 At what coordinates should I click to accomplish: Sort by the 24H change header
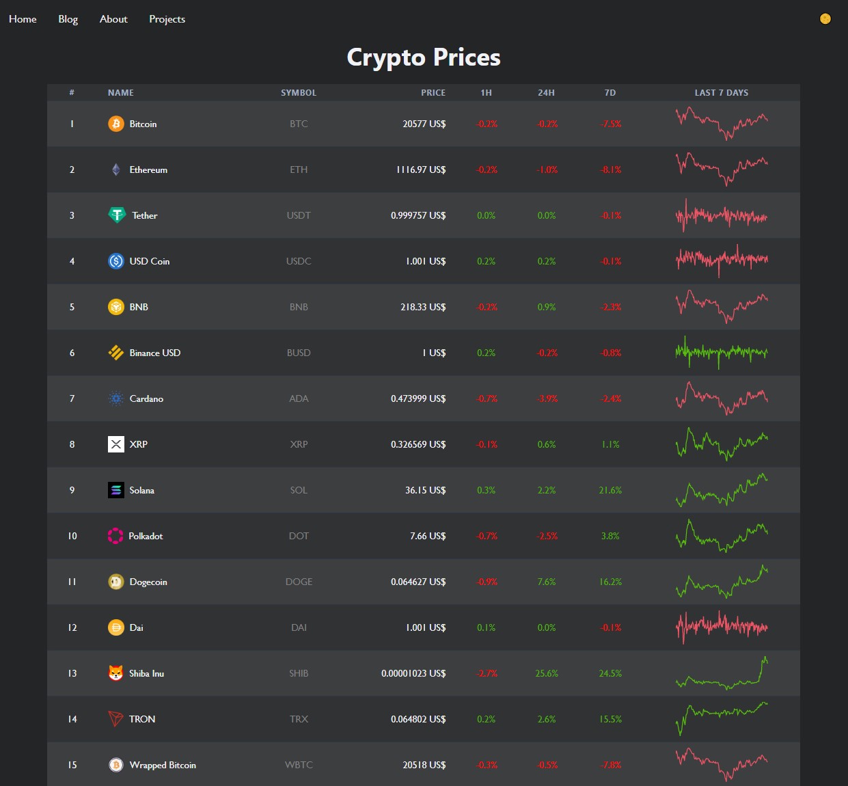547,93
